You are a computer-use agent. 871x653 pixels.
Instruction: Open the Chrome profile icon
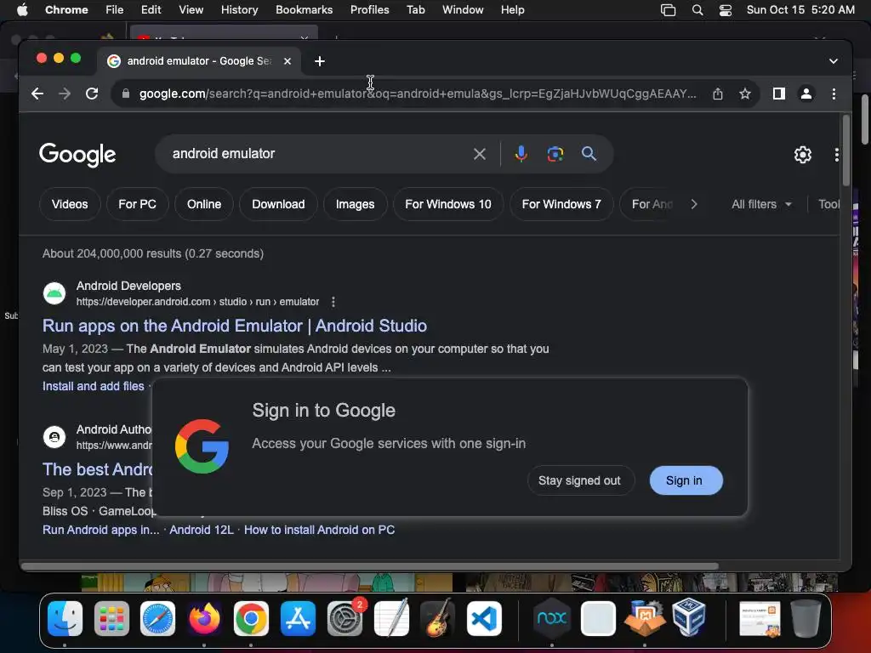(806, 94)
